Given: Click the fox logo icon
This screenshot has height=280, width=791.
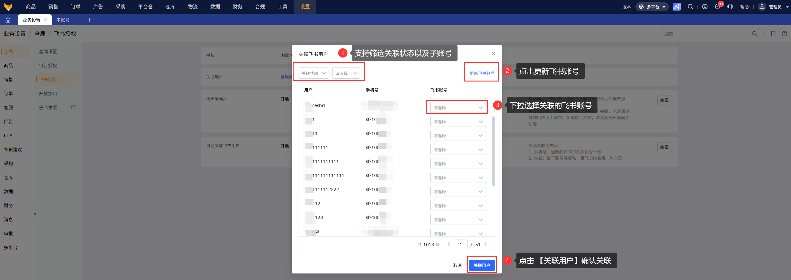Looking at the screenshot, I should click(8, 7).
